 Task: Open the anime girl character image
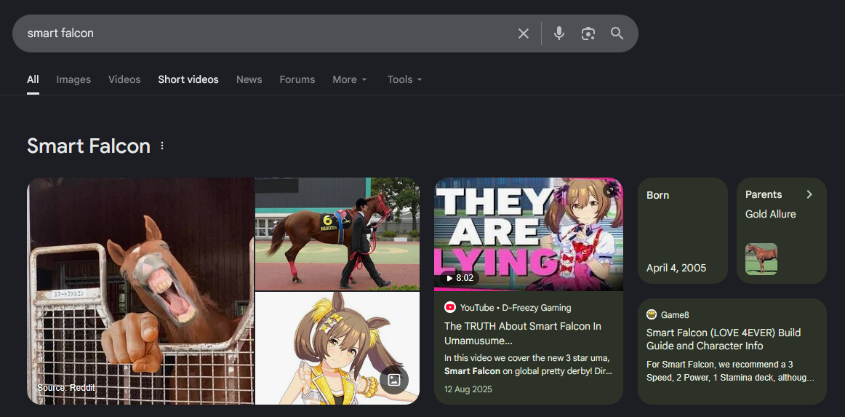[x=337, y=348]
